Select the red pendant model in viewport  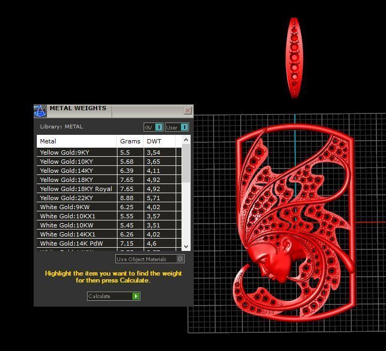point(295,222)
